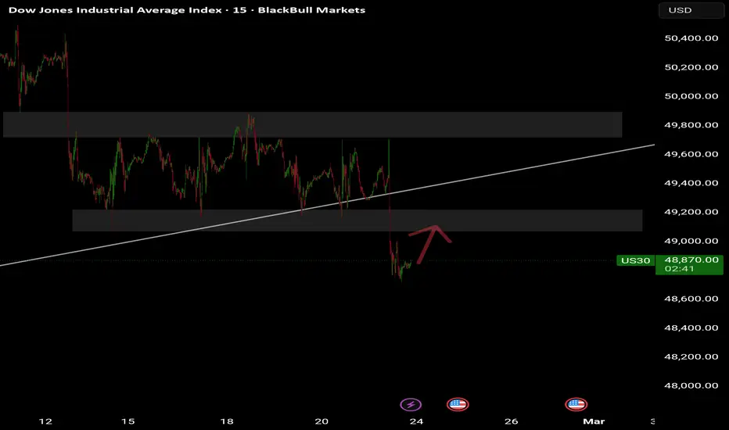Open the USD currency dropdown
729x430 pixels.
(691, 10)
